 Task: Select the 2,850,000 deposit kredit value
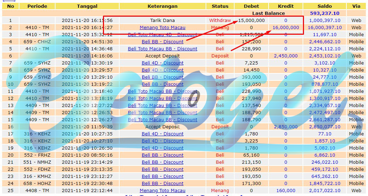(x=286, y=127)
